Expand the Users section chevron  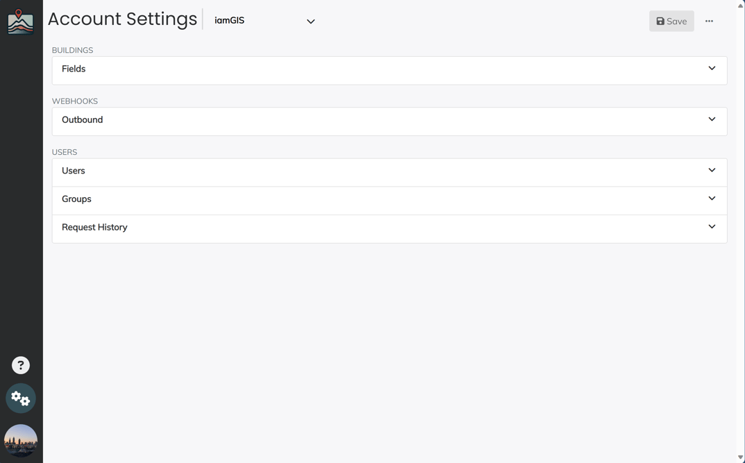click(x=712, y=170)
